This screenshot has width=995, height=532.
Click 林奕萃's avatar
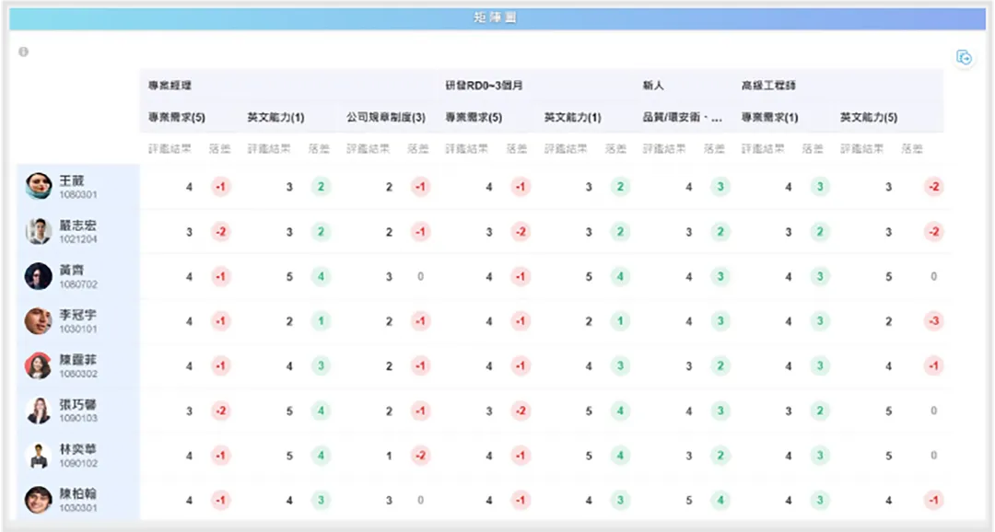pyautogui.click(x=37, y=455)
